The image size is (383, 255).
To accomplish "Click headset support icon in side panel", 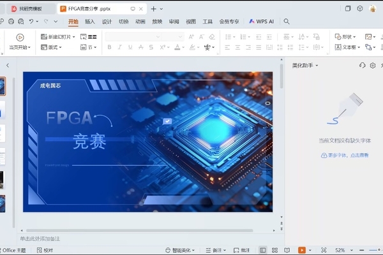I will click(x=363, y=65).
